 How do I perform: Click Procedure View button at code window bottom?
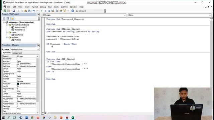click(43, 113)
